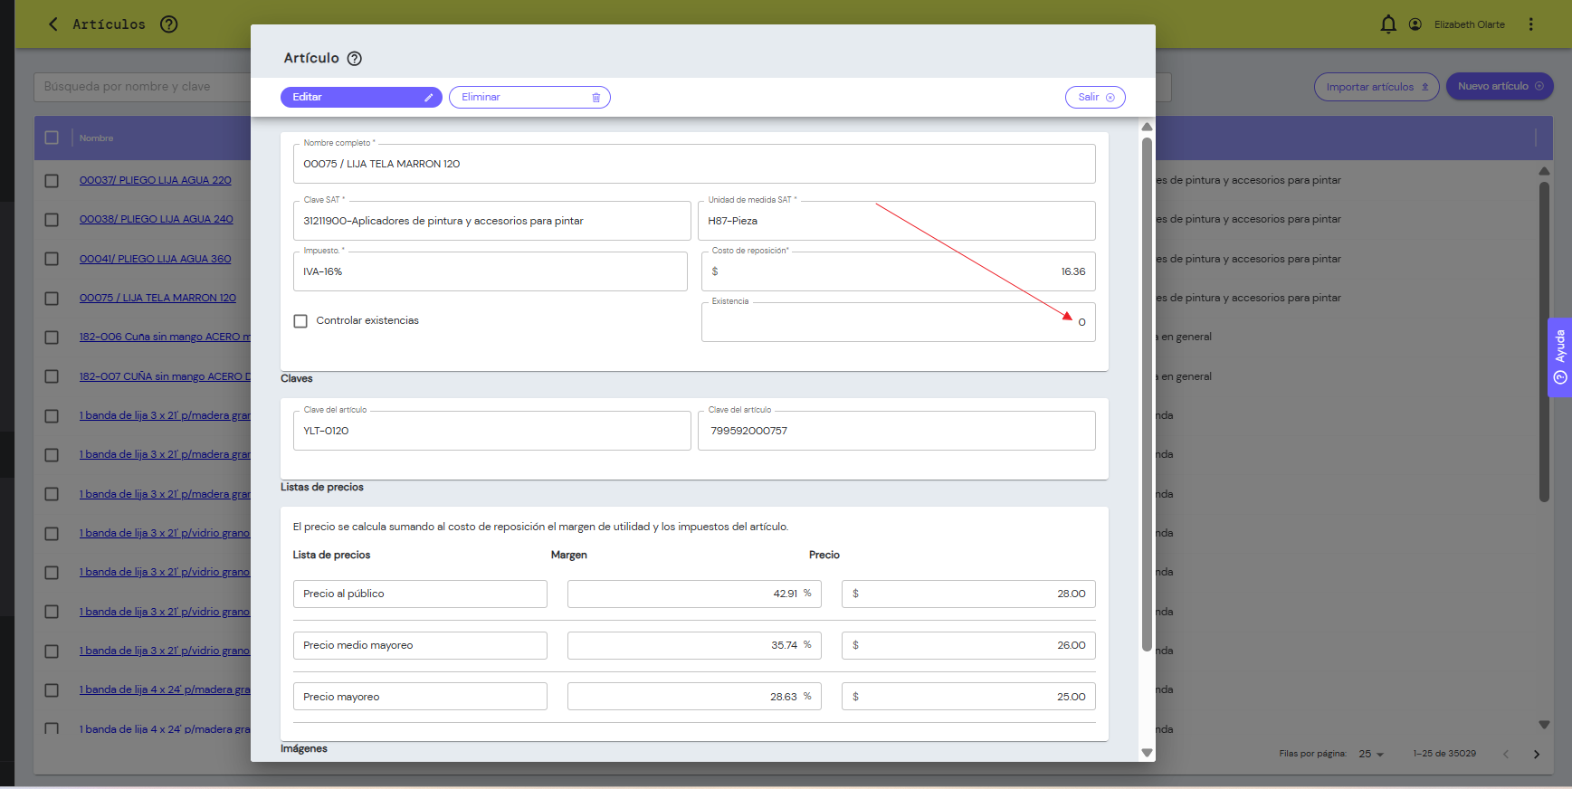Check the row 00038/ PLIEGO LIJA AGUA 240
The image size is (1572, 789).
click(52, 220)
